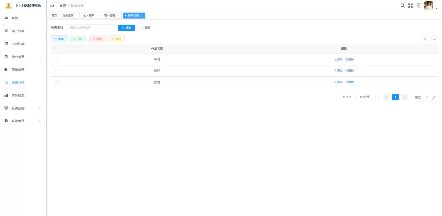This screenshot has height=216, width=442.
Task: Check the select-all header checkbox
Action: [57, 49]
